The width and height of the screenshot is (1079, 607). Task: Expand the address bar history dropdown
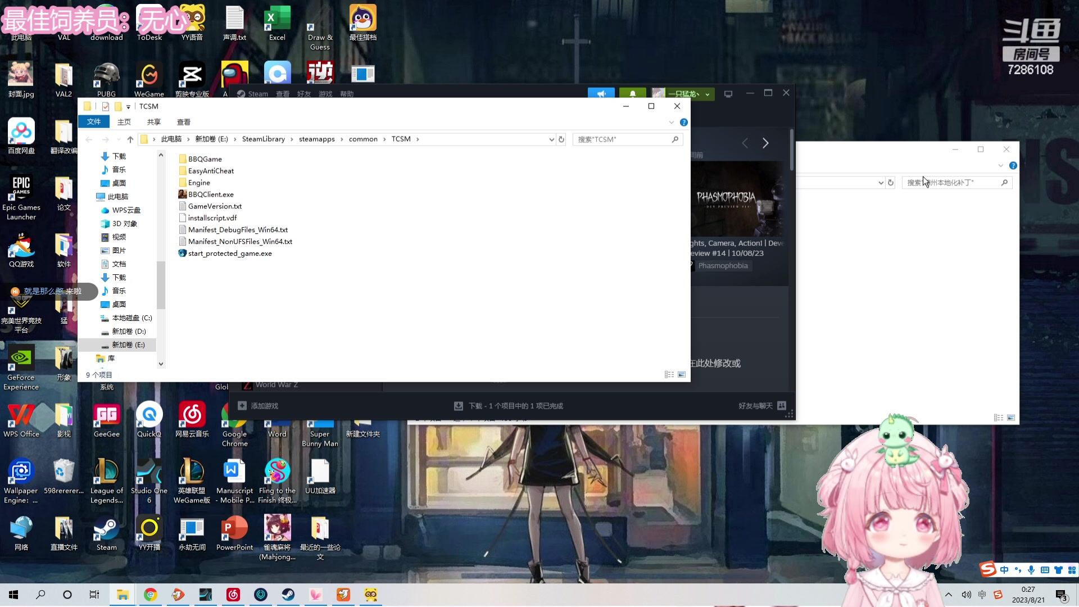551,139
